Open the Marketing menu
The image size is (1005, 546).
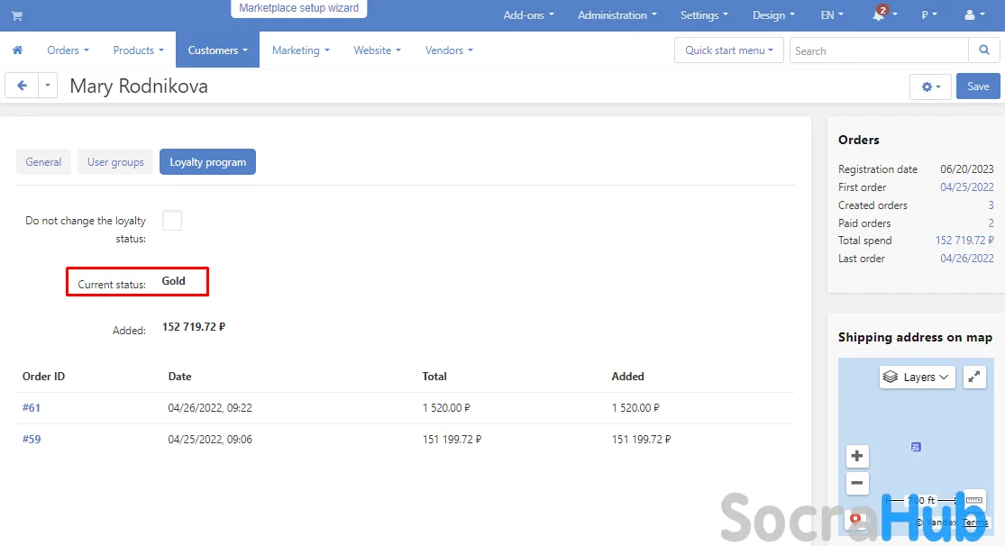click(x=300, y=50)
